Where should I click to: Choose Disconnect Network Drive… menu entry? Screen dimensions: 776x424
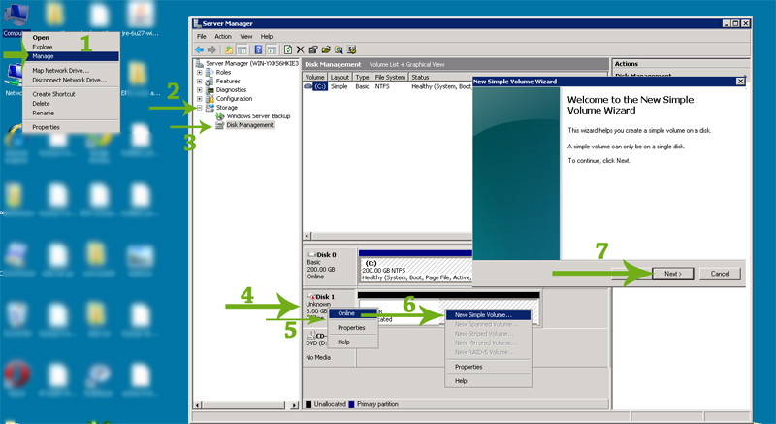[71, 81]
